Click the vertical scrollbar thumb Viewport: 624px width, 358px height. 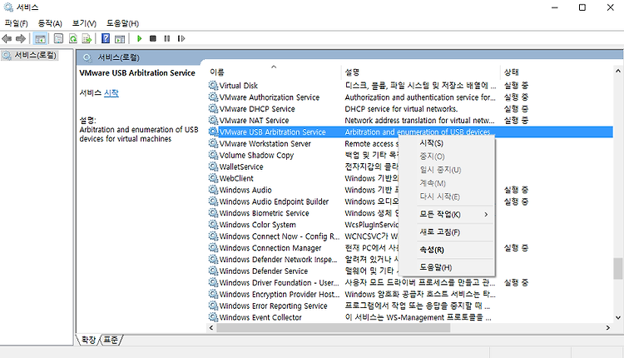click(617, 268)
